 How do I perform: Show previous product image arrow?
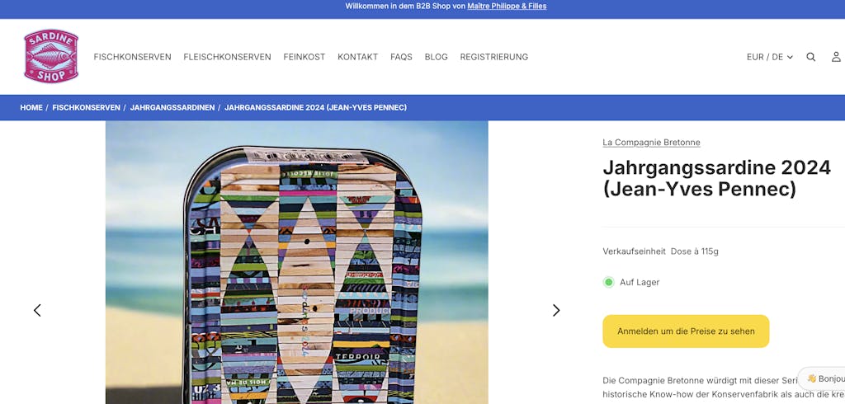(37, 310)
